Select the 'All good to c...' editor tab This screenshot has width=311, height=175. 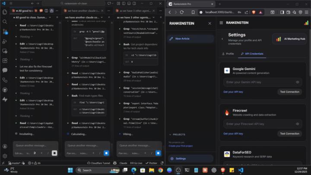pyautogui.click(x=23, y=11)
